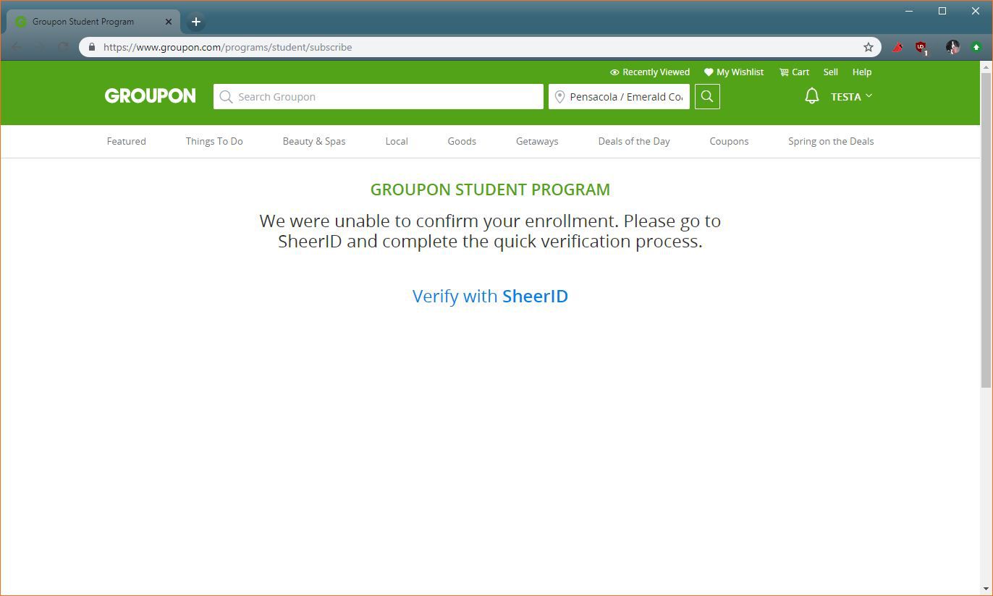Click the magnifier icon in Search Groupon box
This screenshot has width=993, height=596.
pyautogui.click(x=226, y=97)
